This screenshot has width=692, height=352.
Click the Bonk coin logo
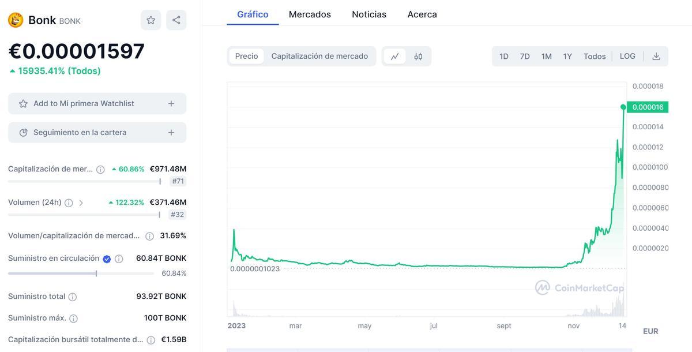tap(15, 19)
